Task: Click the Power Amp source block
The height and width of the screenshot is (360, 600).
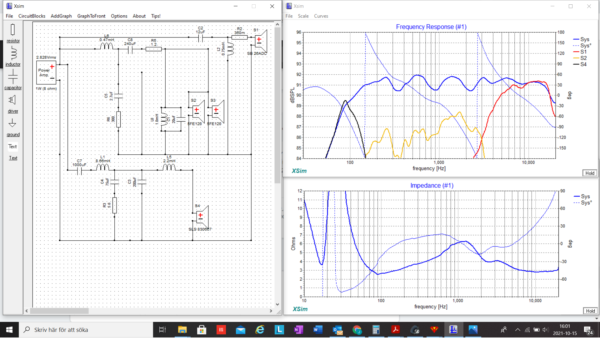Action: click(46, 73)
